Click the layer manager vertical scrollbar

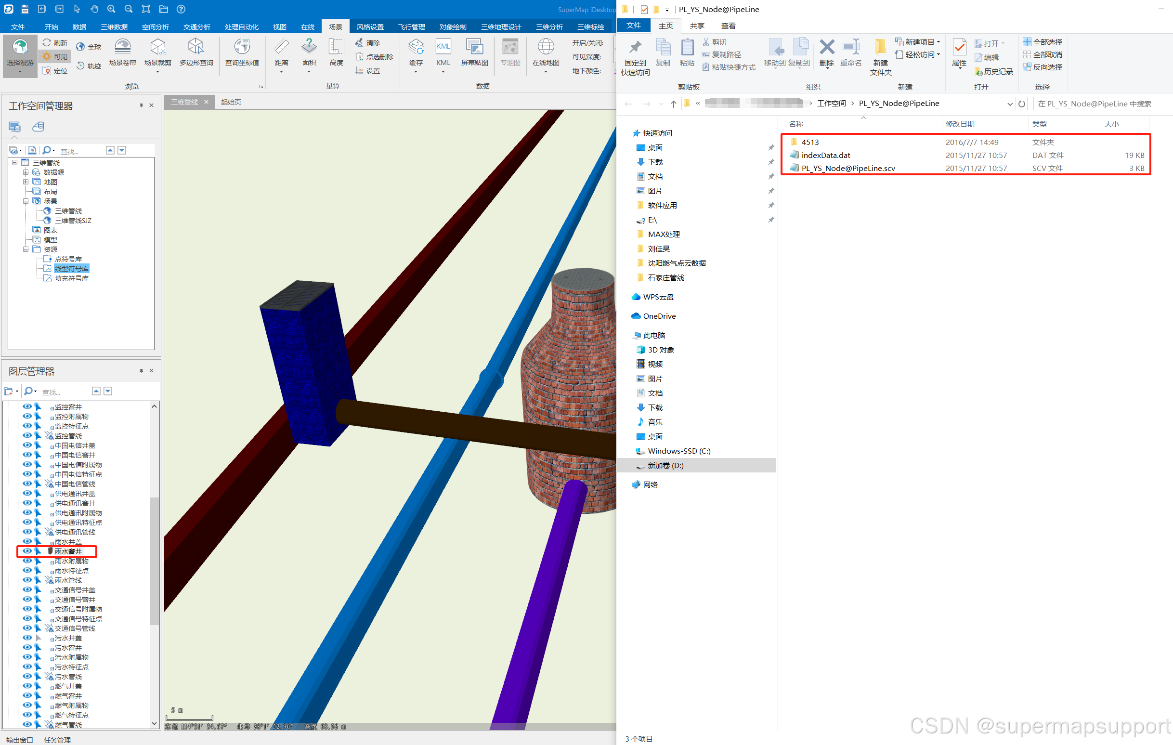point(154,561)
